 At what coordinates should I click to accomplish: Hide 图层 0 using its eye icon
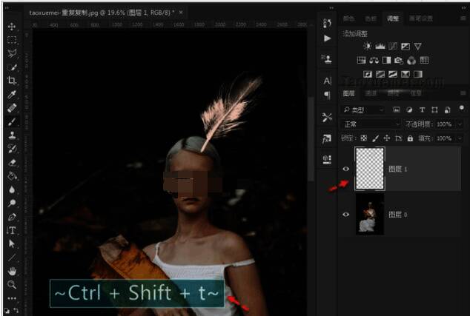(345, 214)
